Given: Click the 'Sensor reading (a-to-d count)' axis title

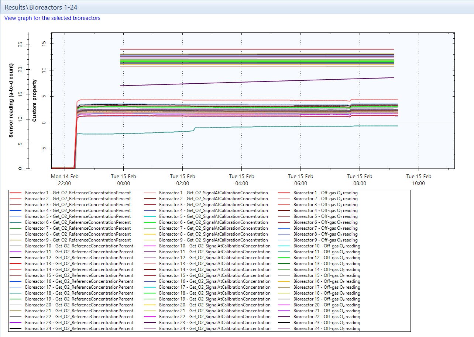Looking at the screenshot, I should (x=11, y=100).
